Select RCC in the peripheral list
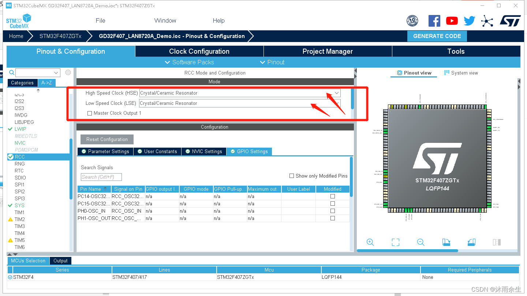 point(20,157)
